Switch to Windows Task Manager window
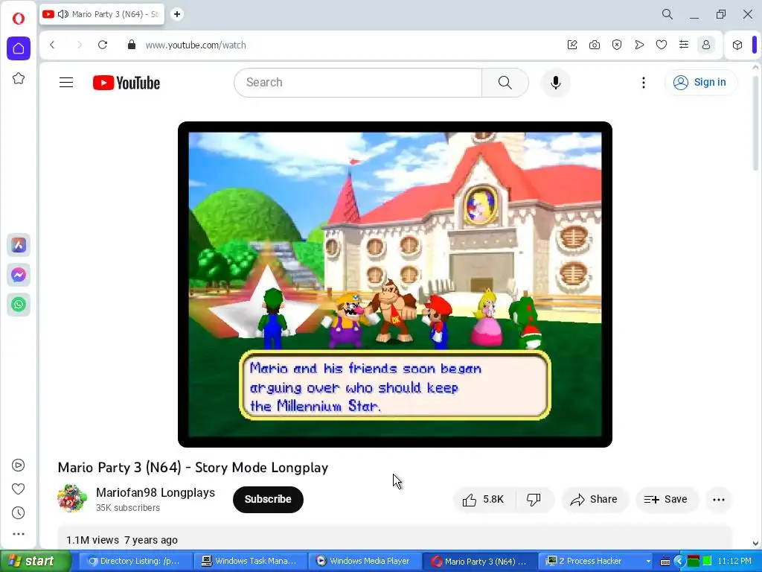Image resolution: width=762 pixels, height=572 pixels. [250, 562]
